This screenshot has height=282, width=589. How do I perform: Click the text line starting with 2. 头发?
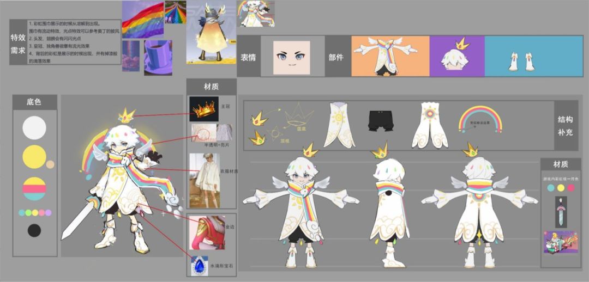[55, 39]
